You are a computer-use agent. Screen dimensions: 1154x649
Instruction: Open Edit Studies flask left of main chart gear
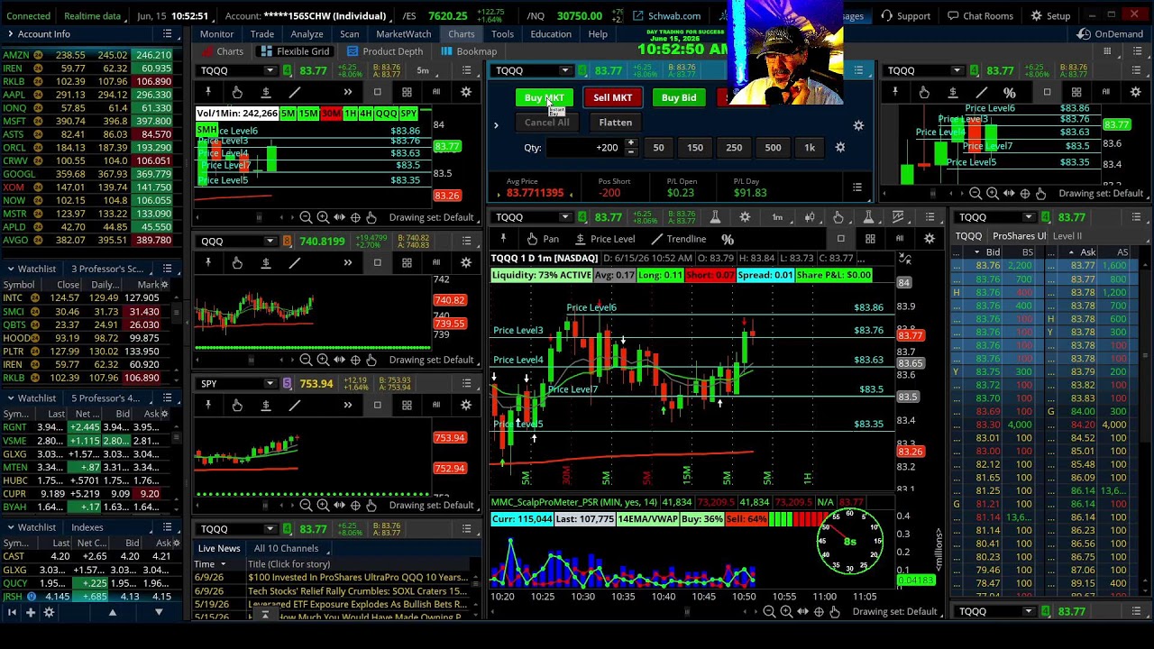pyautogui.click(x=715, y=217)
